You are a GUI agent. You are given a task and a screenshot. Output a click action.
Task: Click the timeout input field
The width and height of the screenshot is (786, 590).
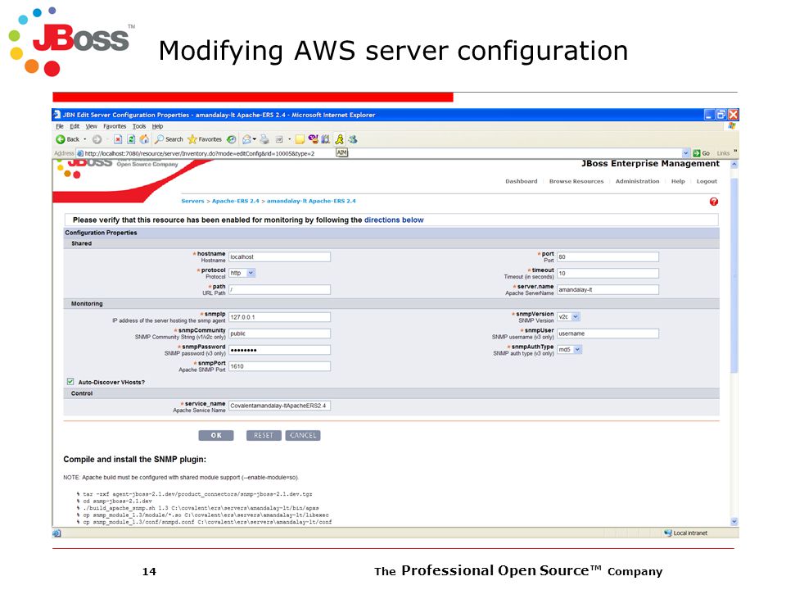[x=608, y=274]
